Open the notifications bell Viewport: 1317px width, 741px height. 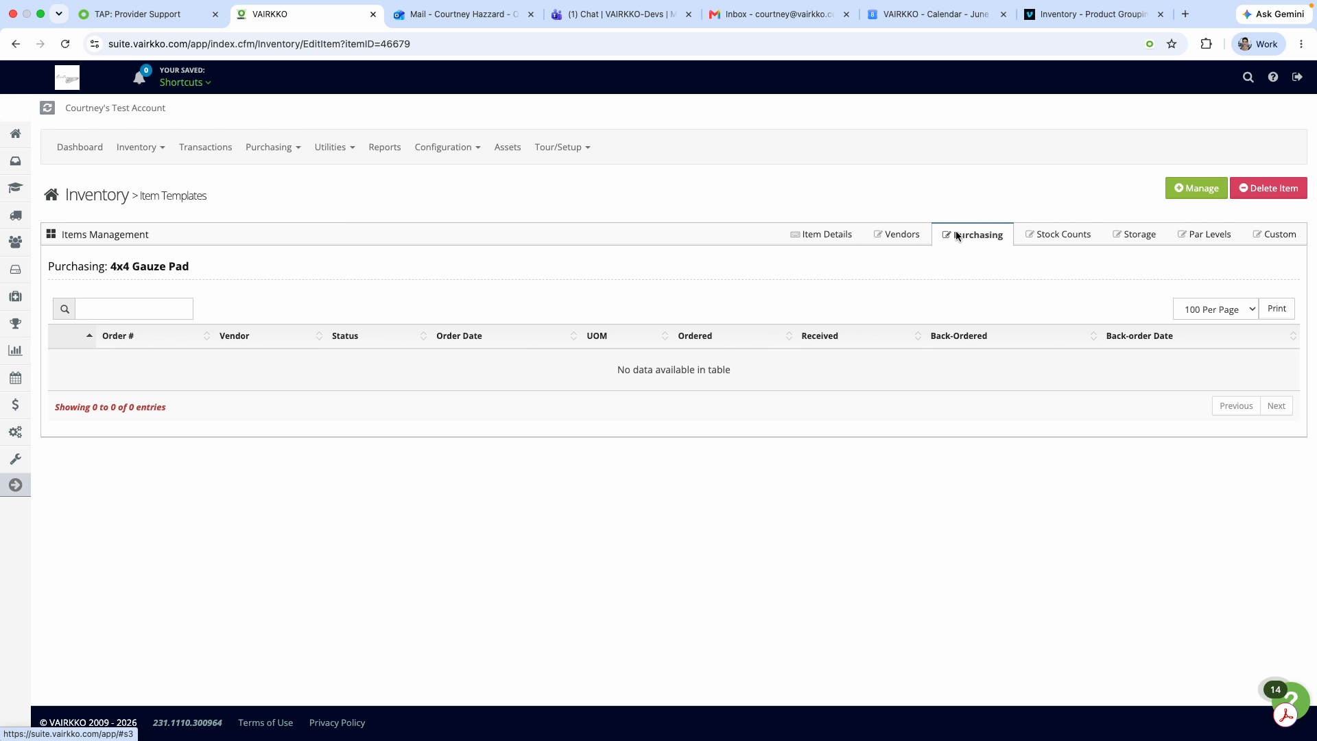(x=139, y=78)
